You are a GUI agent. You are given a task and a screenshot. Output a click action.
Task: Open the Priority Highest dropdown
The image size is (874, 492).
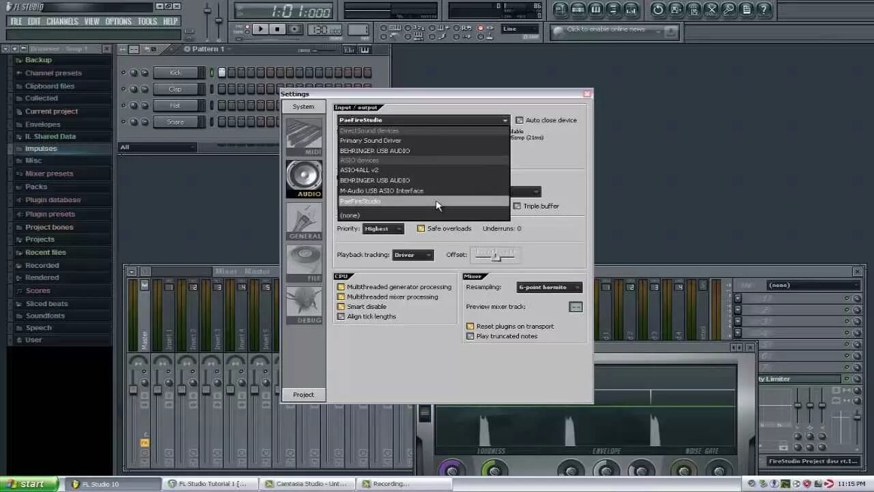pyautogui.click(x=383, y=229)
